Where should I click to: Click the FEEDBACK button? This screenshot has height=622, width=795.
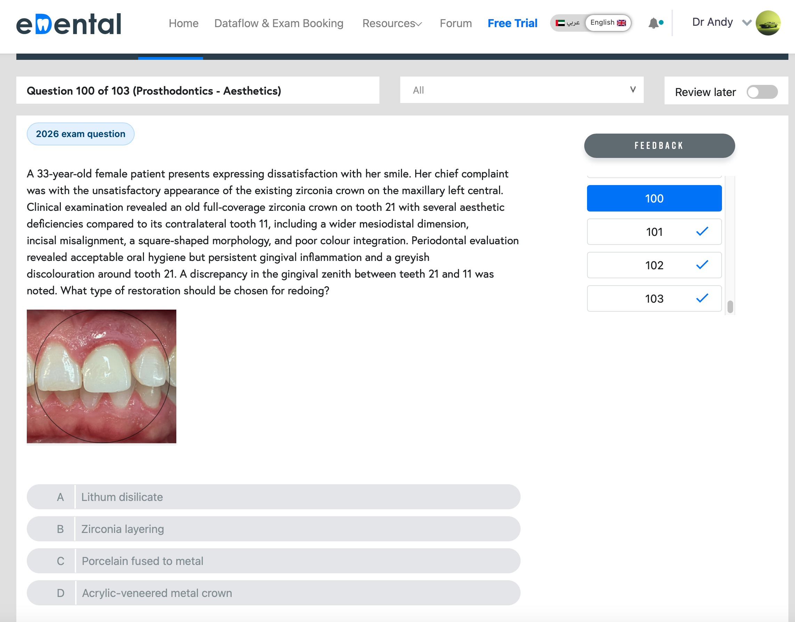[659, 146]
